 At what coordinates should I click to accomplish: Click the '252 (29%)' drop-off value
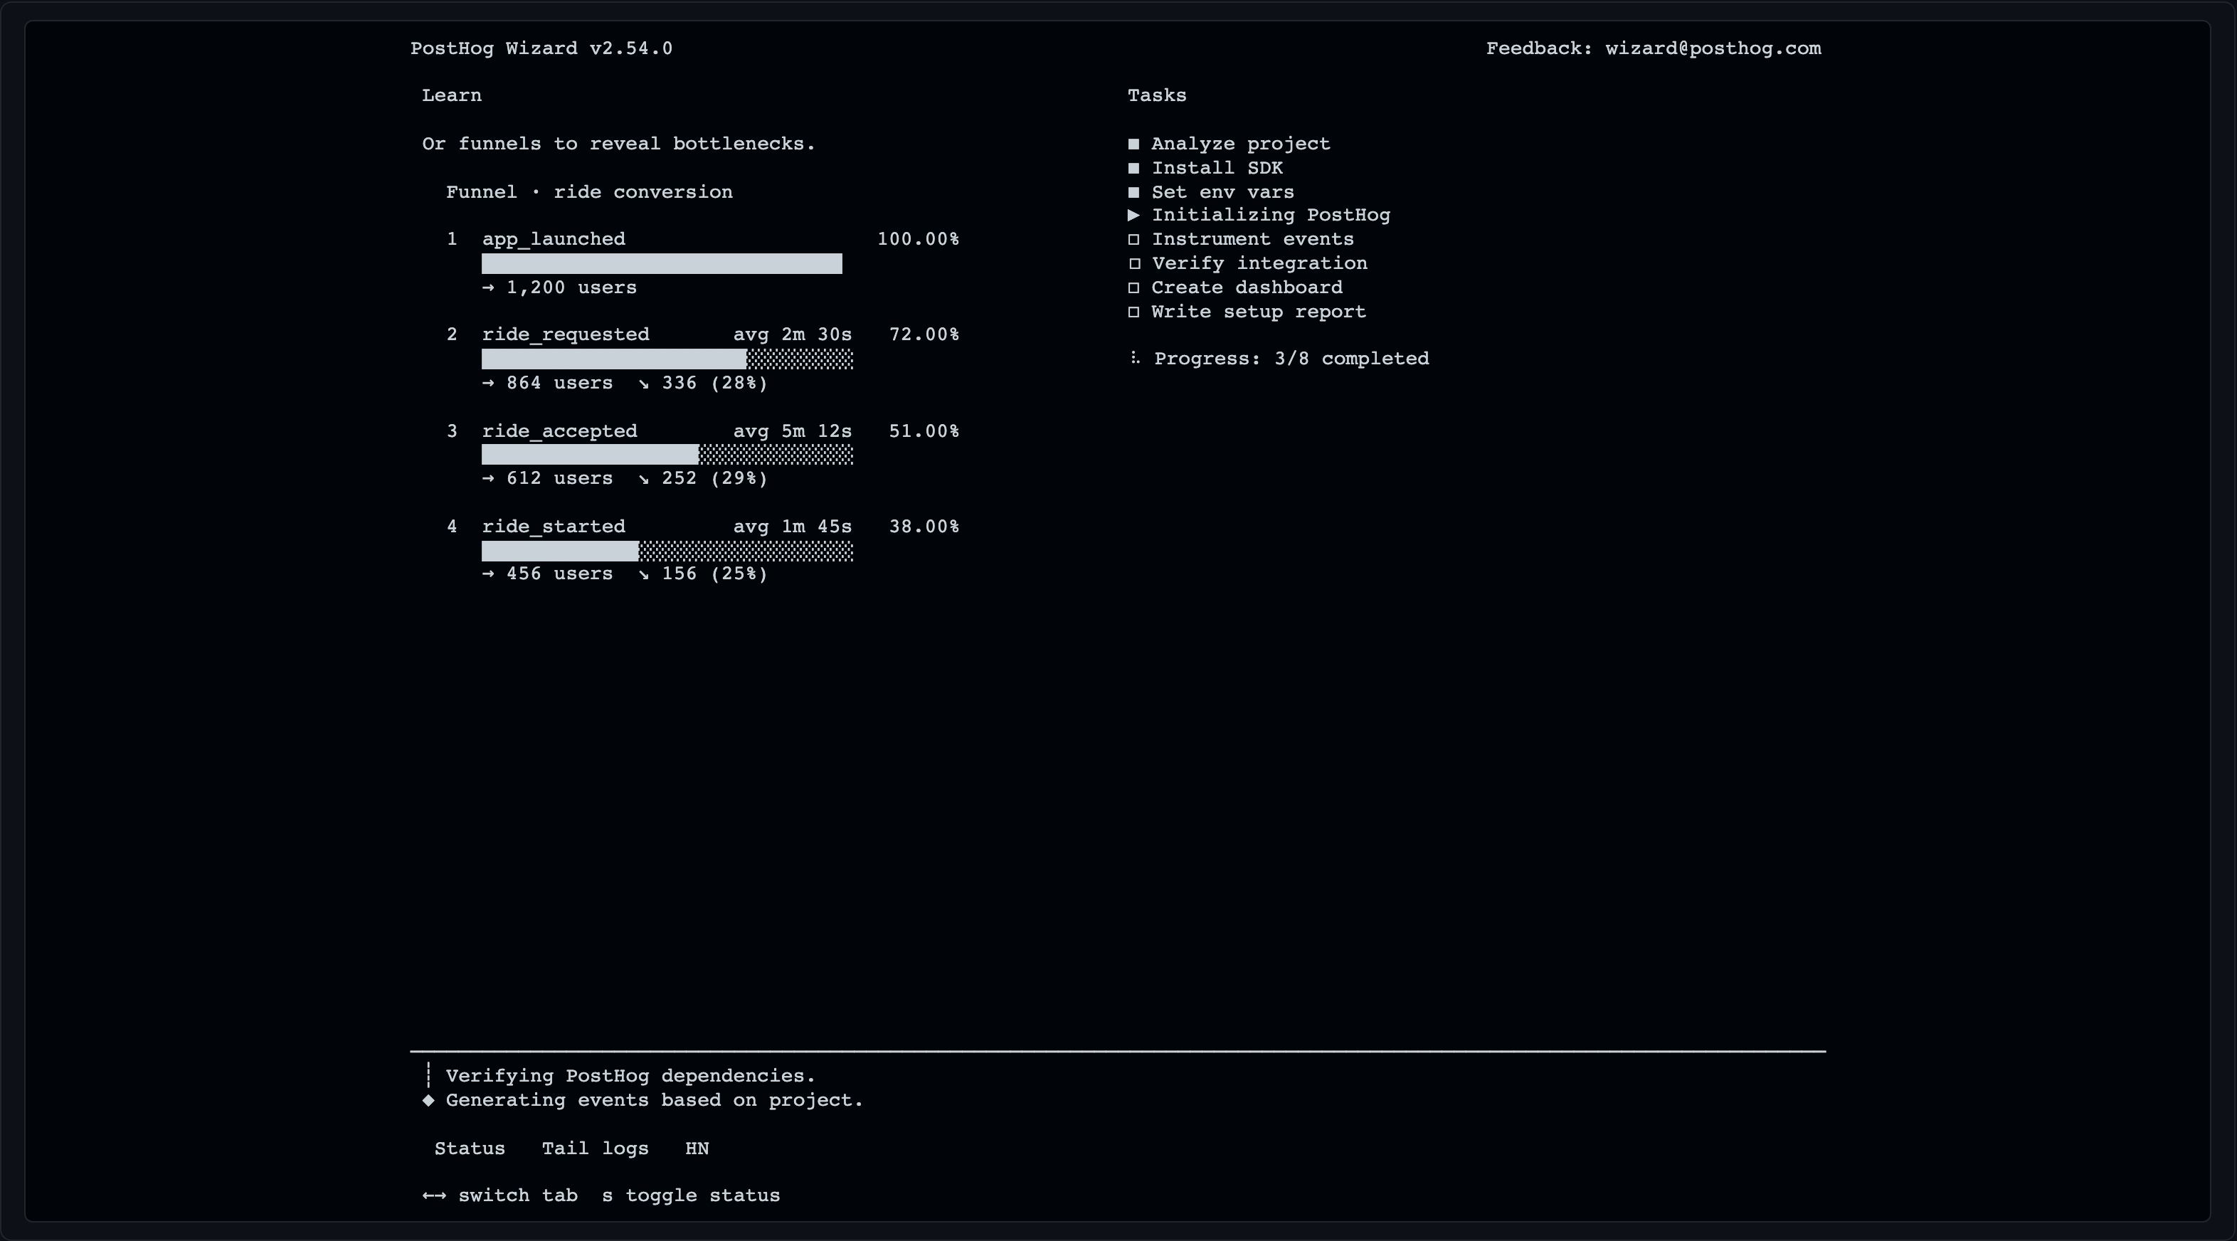[x=714, y=478]
